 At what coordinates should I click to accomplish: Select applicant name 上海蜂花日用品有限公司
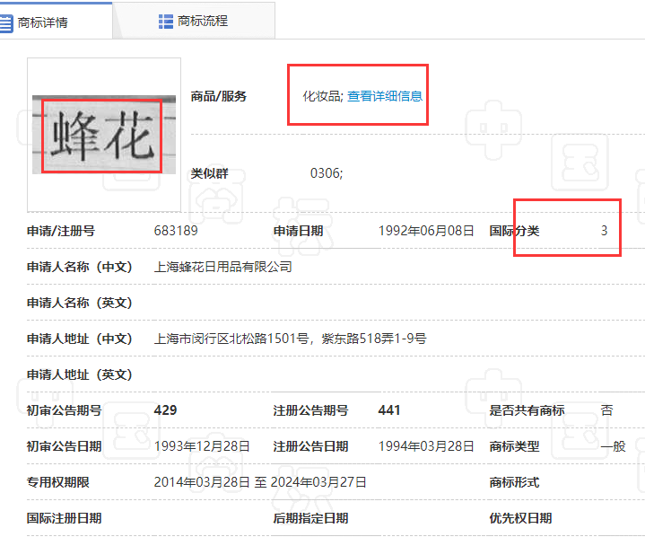[x=222, y=267]
